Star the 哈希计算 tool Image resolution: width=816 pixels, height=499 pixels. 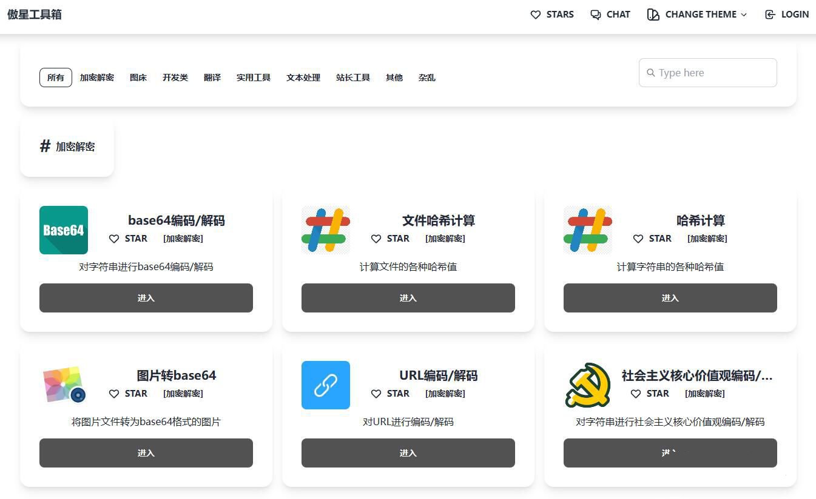(652, 239)
